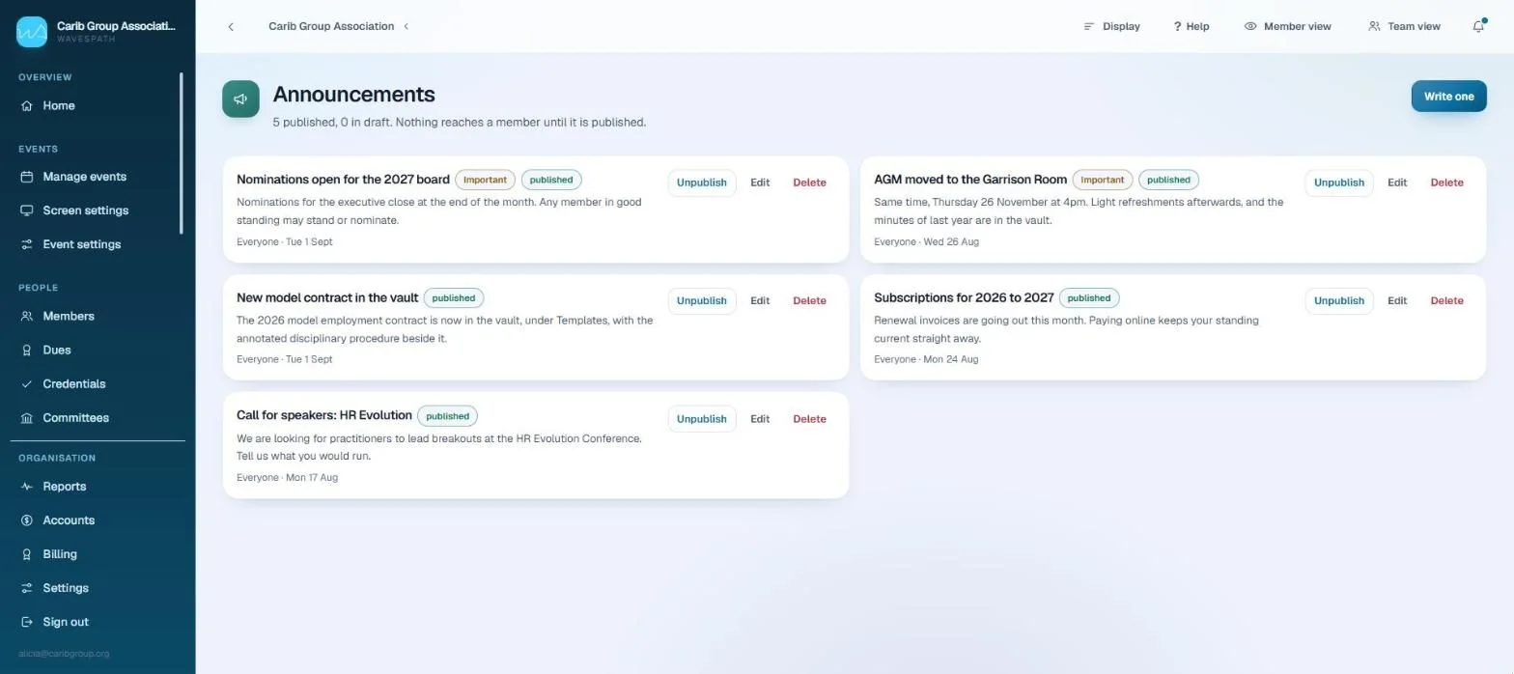Click the published badge on Subscriptions announcement
1514x674 pixels.
click(1089, 297)
